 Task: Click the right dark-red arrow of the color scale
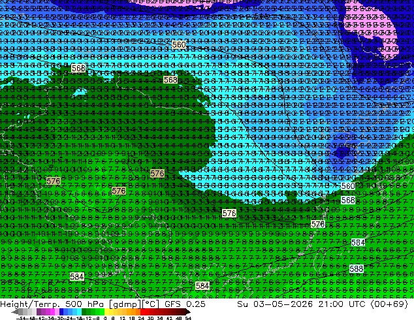pos(188,312)
